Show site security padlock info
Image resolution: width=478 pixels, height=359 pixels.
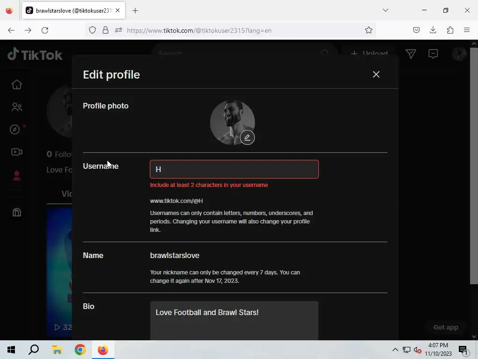click(105, 30)
